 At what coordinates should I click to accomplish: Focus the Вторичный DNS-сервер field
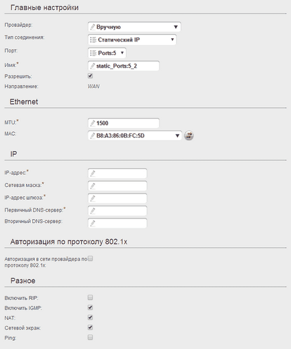[117, 223]
